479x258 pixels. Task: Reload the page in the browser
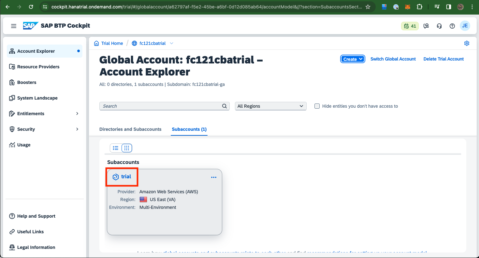tap(31, 7)
